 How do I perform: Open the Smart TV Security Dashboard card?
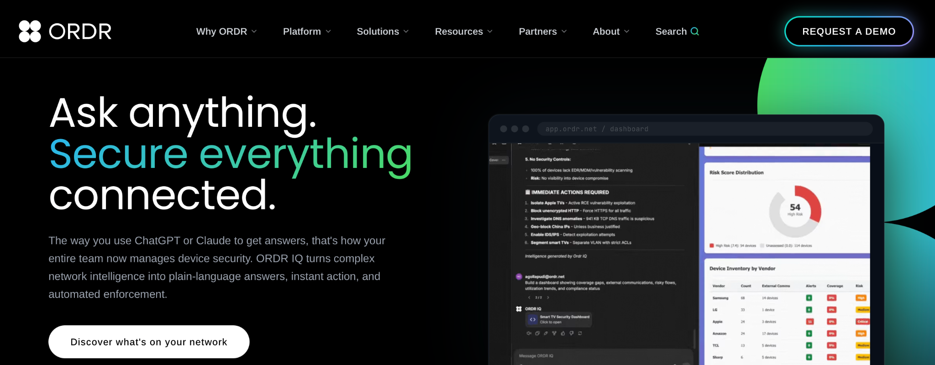(x=559, y=319)
